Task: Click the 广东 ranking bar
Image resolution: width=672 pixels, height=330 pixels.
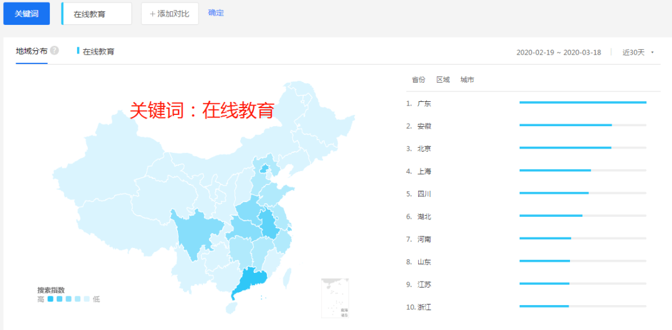Action: pos(582,103)
